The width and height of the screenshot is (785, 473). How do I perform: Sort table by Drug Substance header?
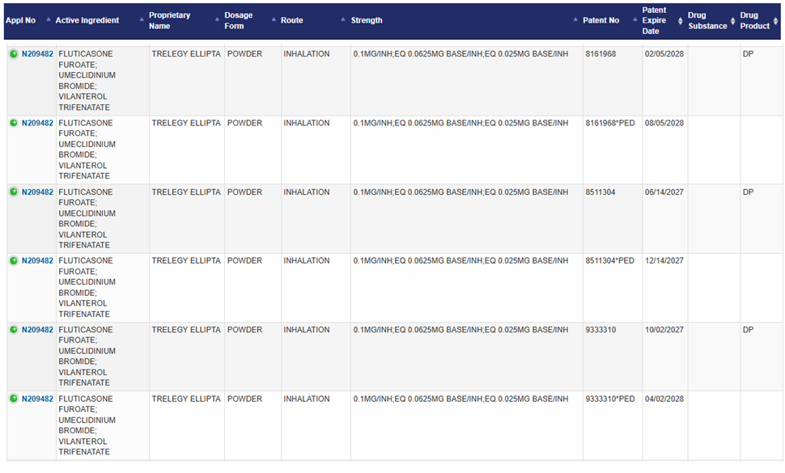(x=707, y=20)
